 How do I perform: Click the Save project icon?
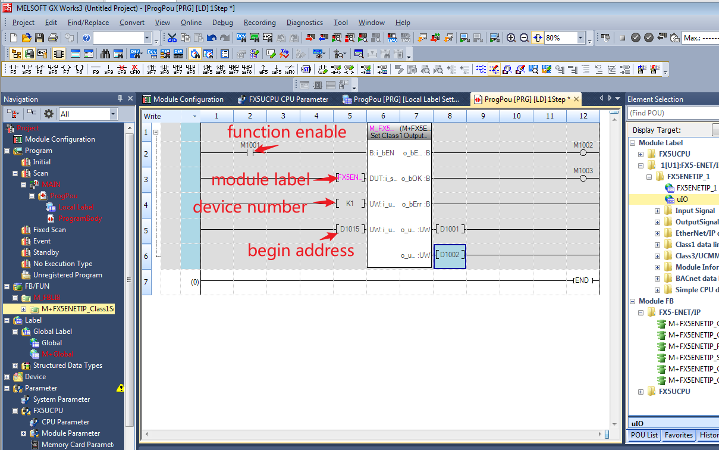40,38
